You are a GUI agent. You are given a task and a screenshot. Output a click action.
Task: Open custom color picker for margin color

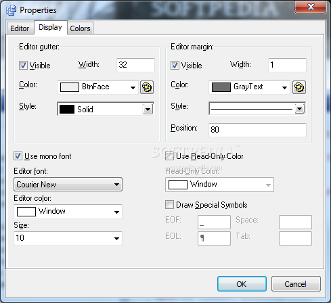299,87
